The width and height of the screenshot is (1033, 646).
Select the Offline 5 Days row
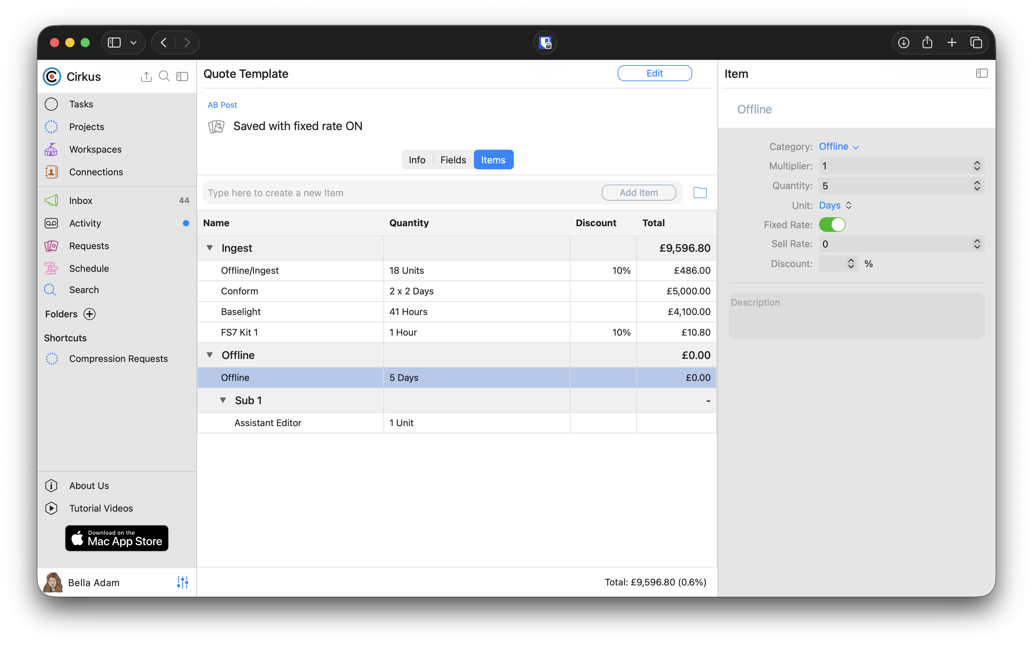click(x=457, y=377)
